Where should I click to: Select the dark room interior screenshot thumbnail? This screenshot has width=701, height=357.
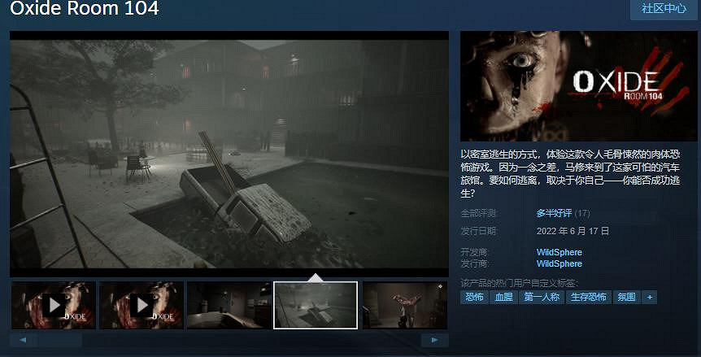(229, 305)
